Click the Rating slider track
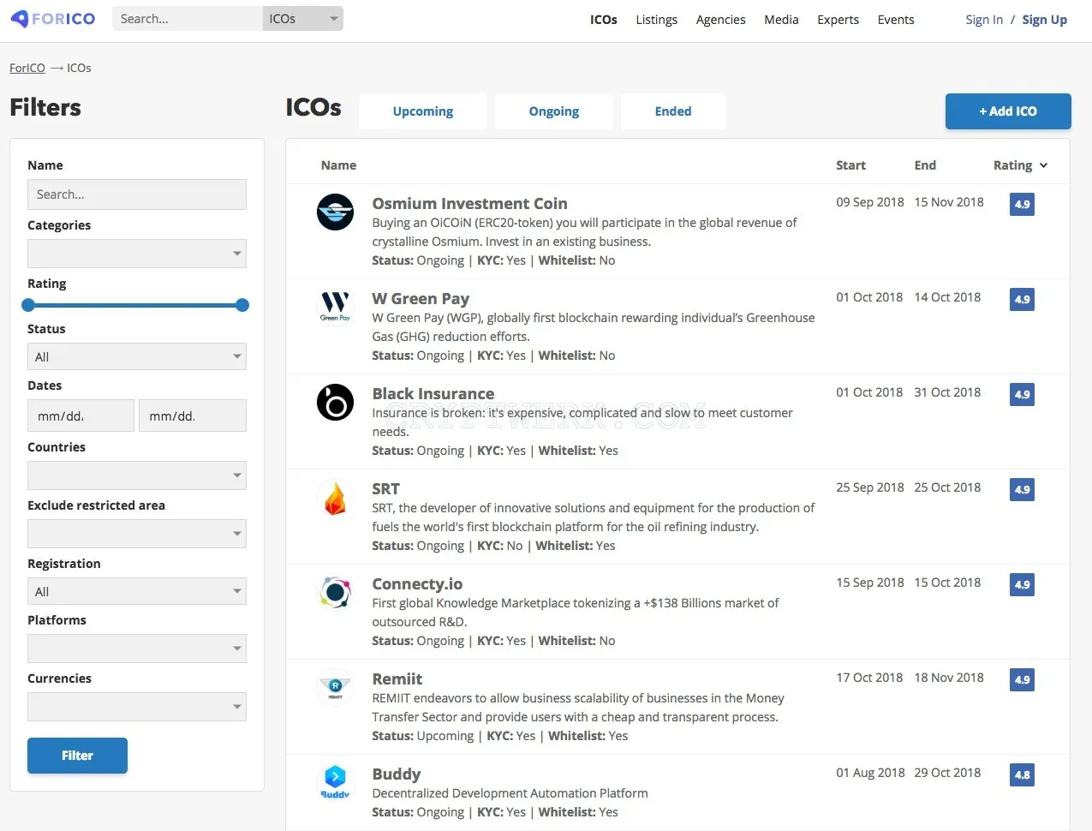The height and width of the screenshot is (831, 1092). (x=135, y=305)
